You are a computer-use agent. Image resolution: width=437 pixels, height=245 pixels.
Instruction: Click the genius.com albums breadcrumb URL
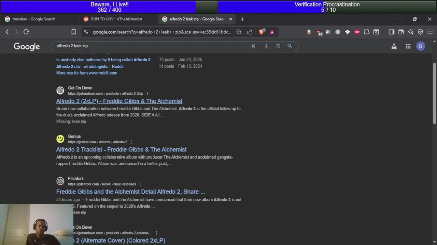point(97,142)
